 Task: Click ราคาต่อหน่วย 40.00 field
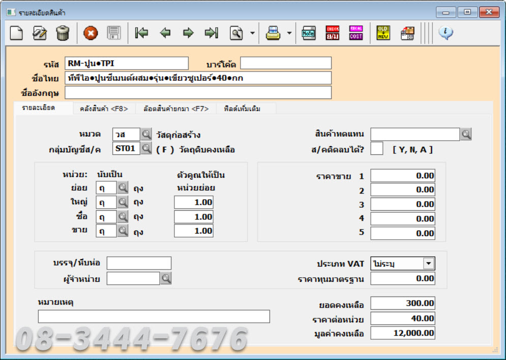click(403, 318)
